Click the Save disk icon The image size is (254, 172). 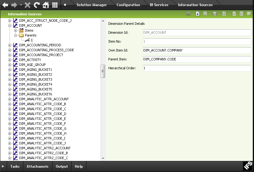(x=215, y=14)
